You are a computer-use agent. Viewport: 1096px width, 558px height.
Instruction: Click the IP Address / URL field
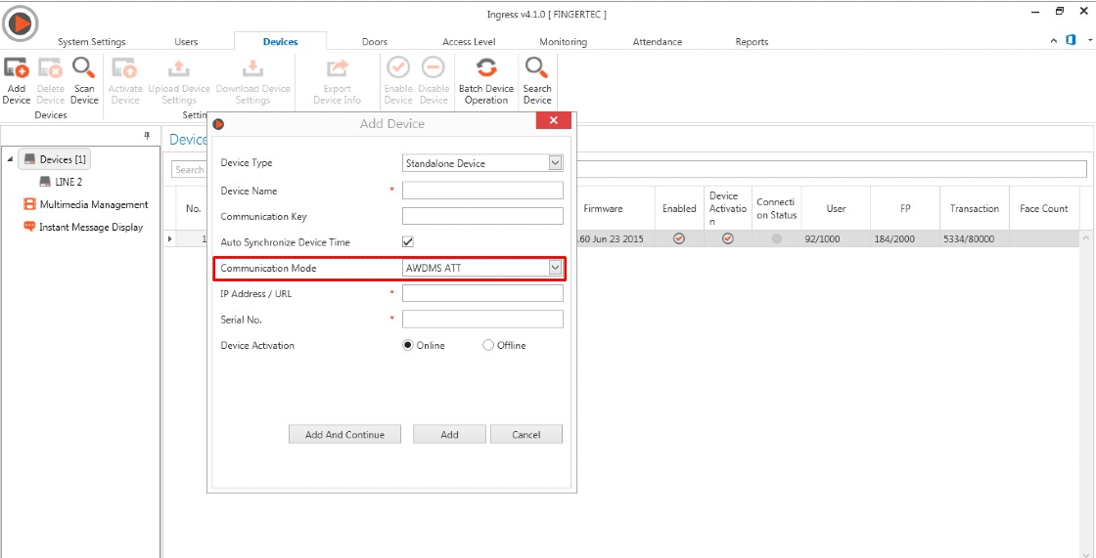(483, 293)
